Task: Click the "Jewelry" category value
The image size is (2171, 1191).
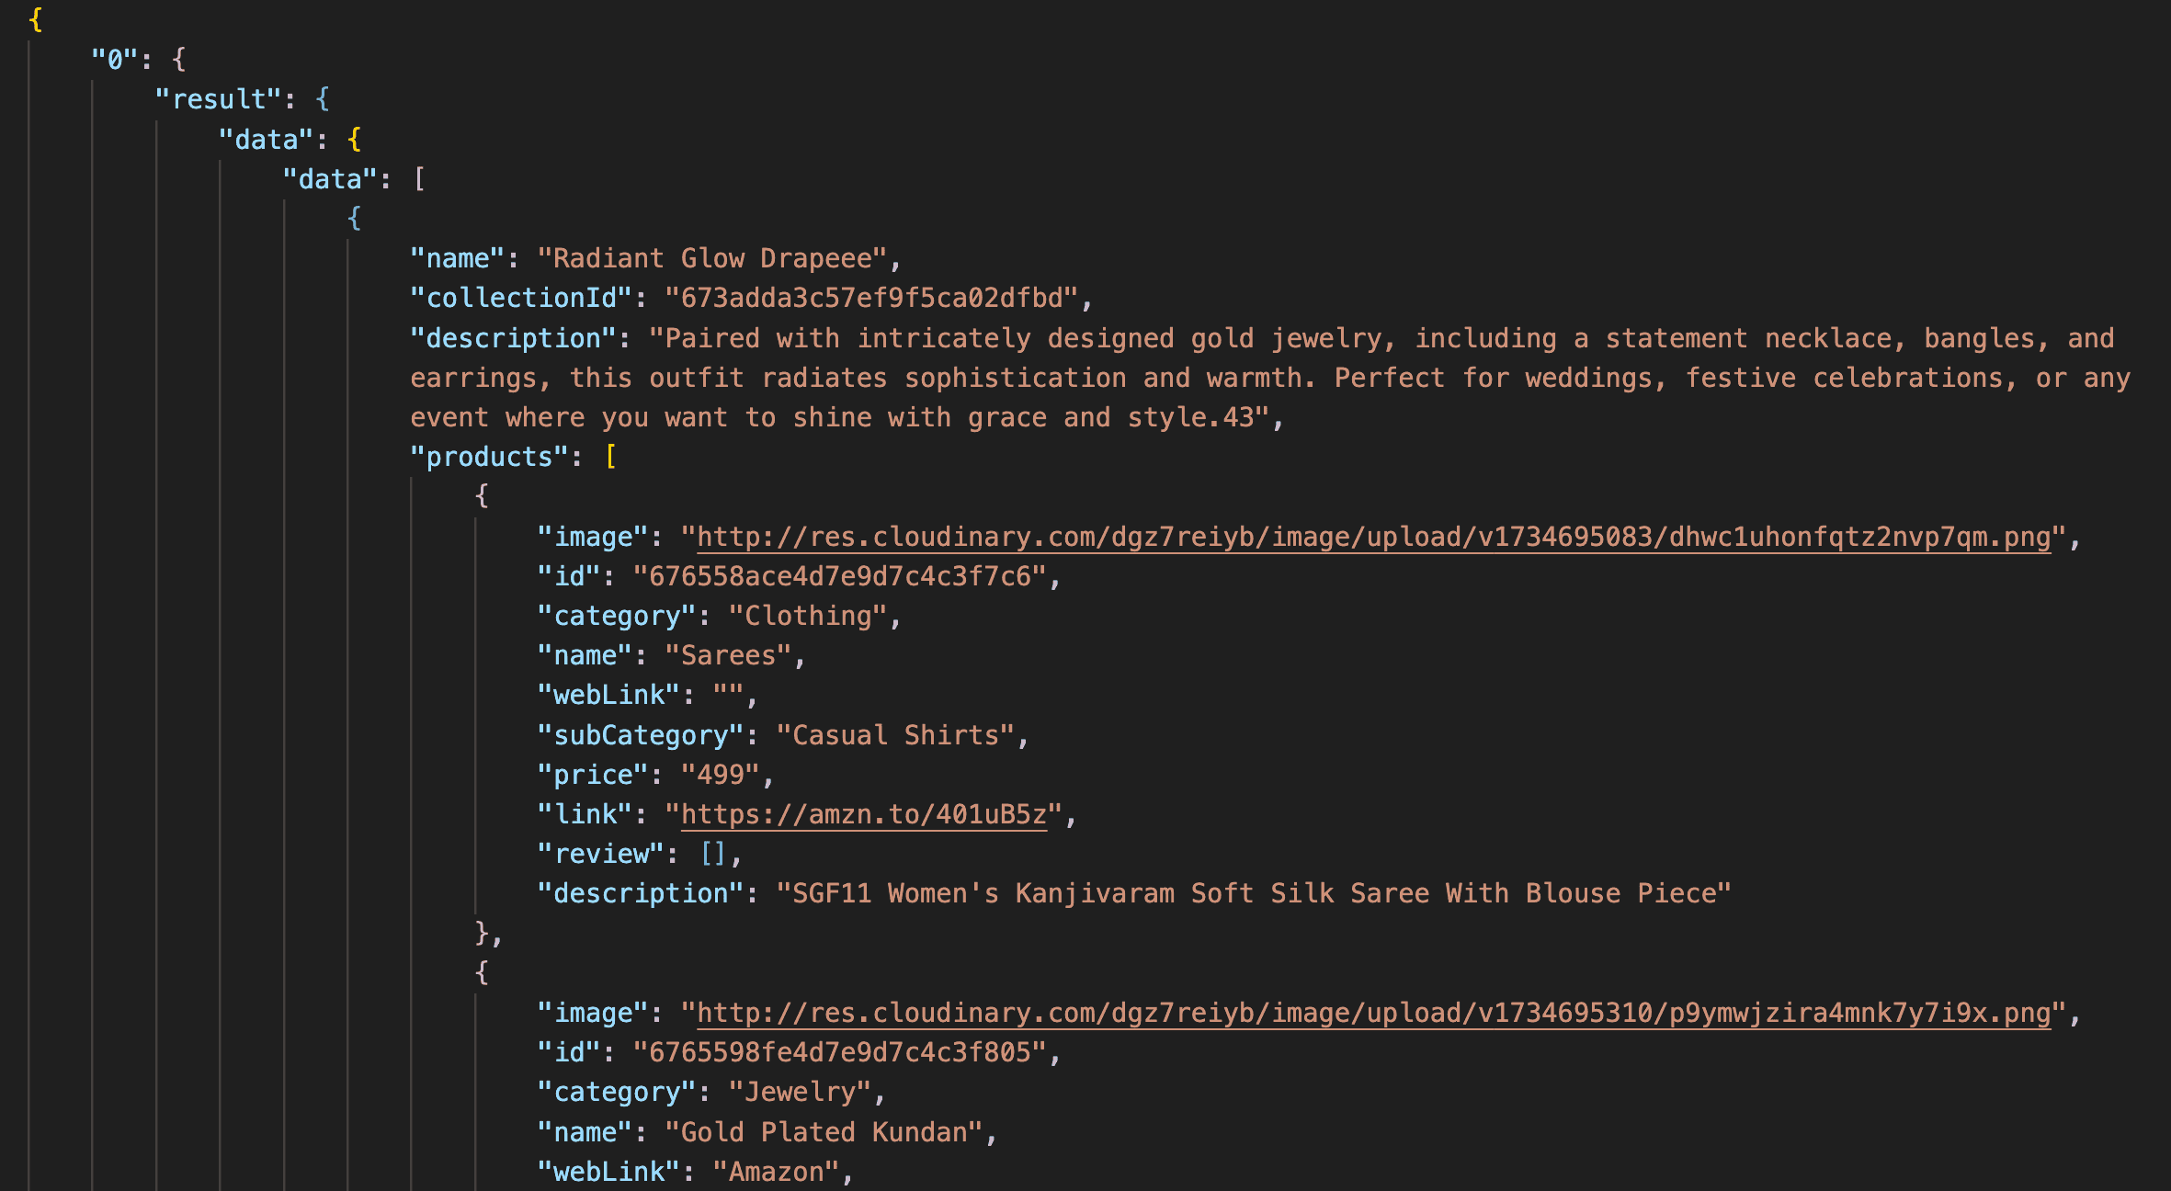Action: click(x=800, y=1092)
